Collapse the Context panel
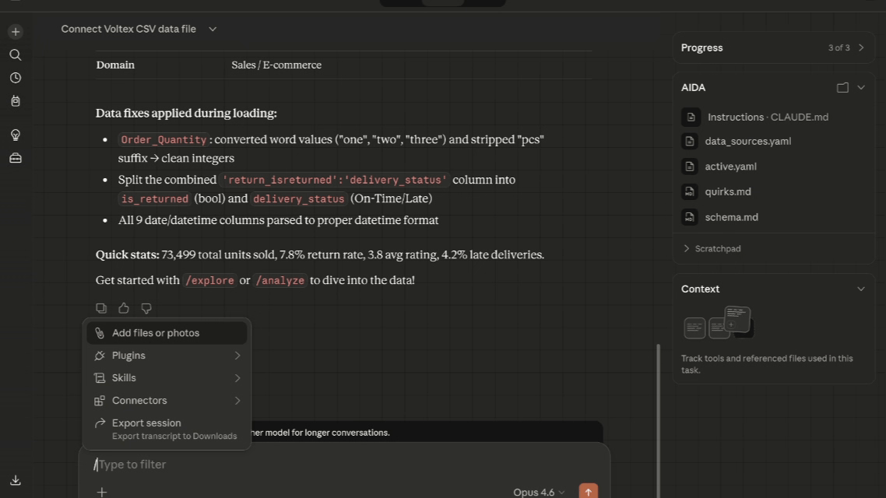The height and width of the screenshot is (498, 886). pyautogui.click(x=860, y=289)
